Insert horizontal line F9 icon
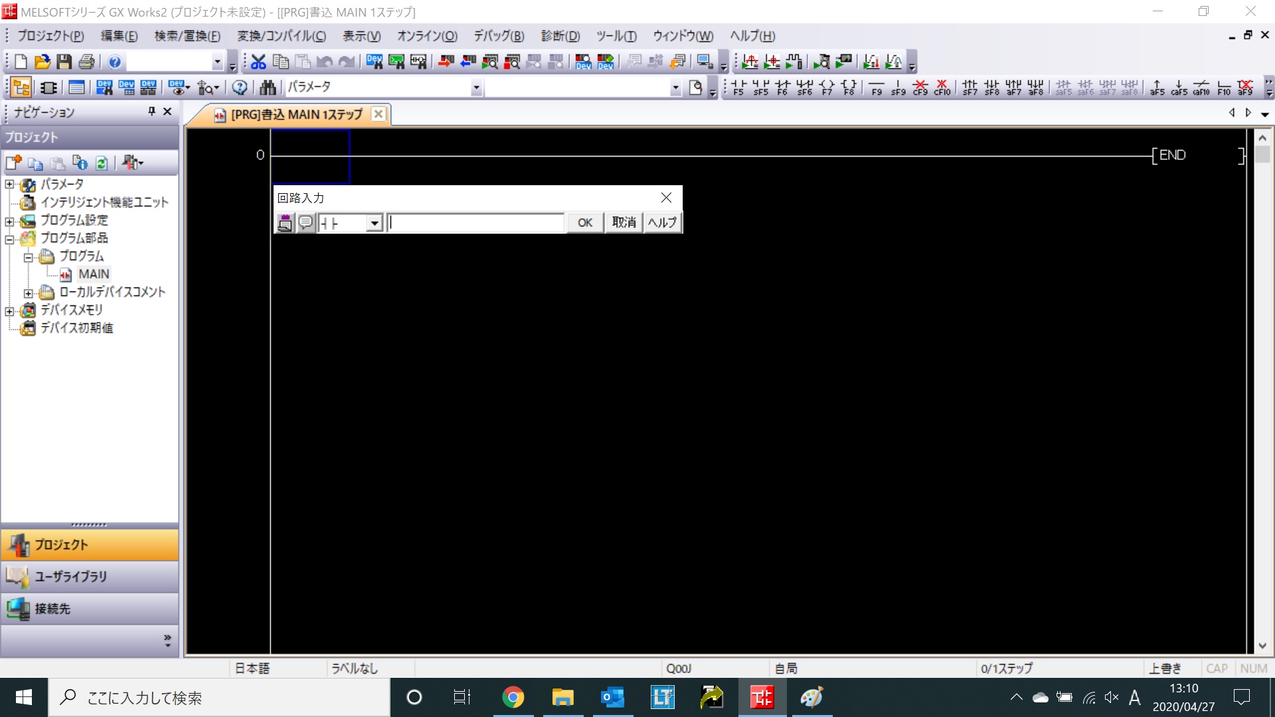Screen dimensions: 1275x717 (x=877, y=88)
